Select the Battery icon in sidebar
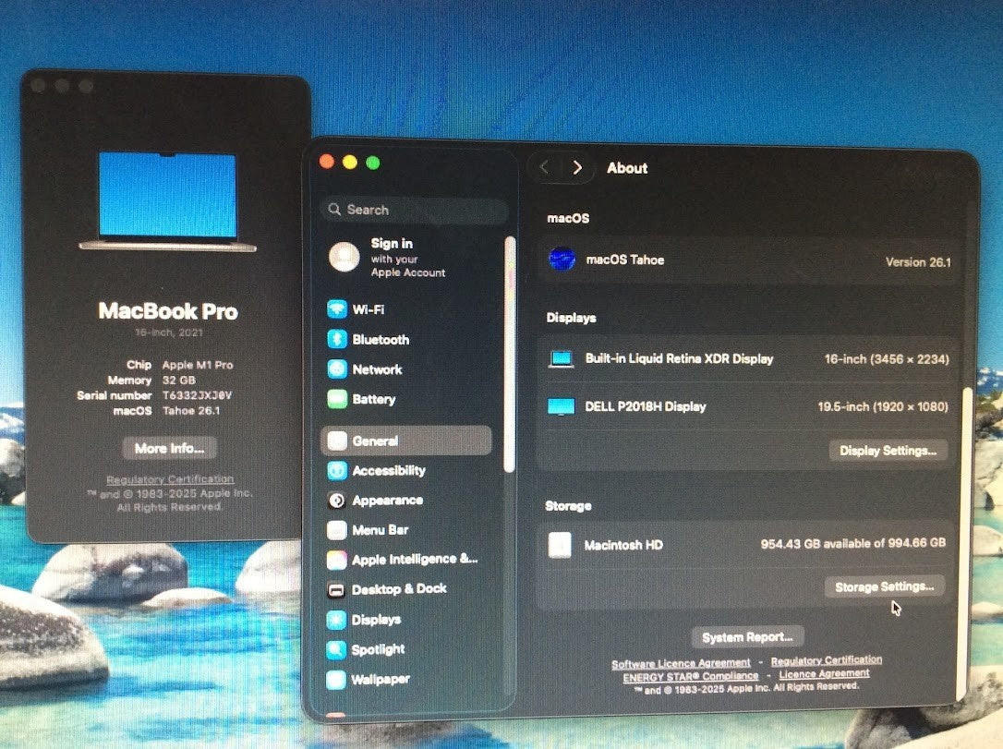Screen dimensions: 1003x749 [x=337, y=399]
